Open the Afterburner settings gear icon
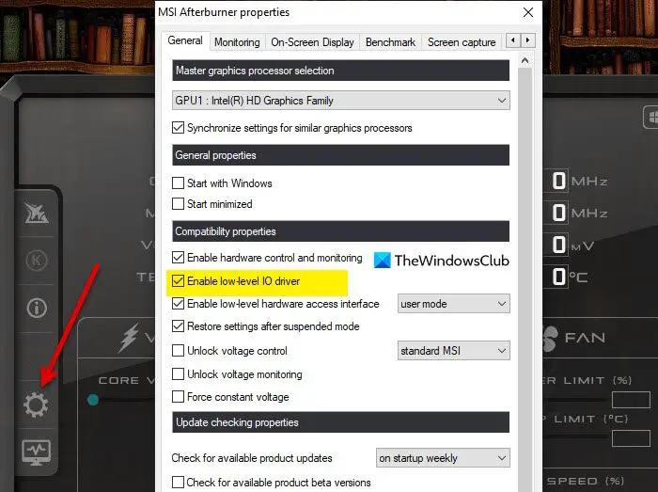Image resolution: width=658 pixels, height=492 pixels. point(36,405)
